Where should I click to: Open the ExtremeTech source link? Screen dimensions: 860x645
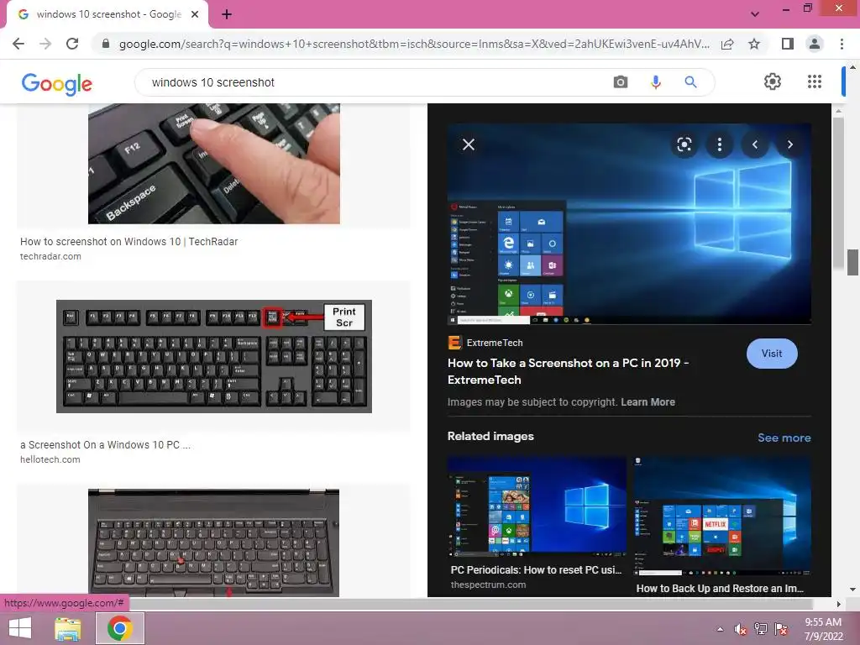(485, 343)
